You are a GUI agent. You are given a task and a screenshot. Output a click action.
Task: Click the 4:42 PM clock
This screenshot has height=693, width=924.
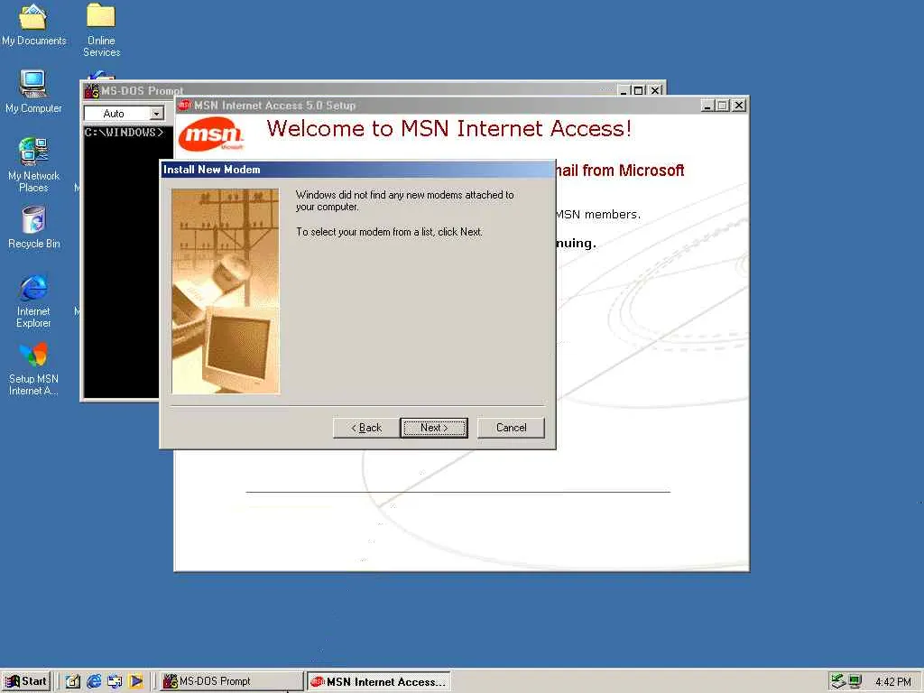892,682
